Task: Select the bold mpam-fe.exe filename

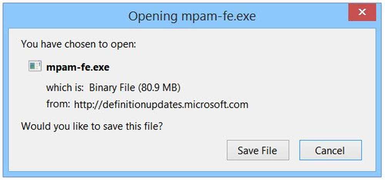Action: [x=78, y=67]
